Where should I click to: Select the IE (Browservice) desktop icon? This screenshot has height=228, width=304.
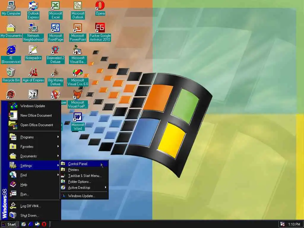point(11,55)
